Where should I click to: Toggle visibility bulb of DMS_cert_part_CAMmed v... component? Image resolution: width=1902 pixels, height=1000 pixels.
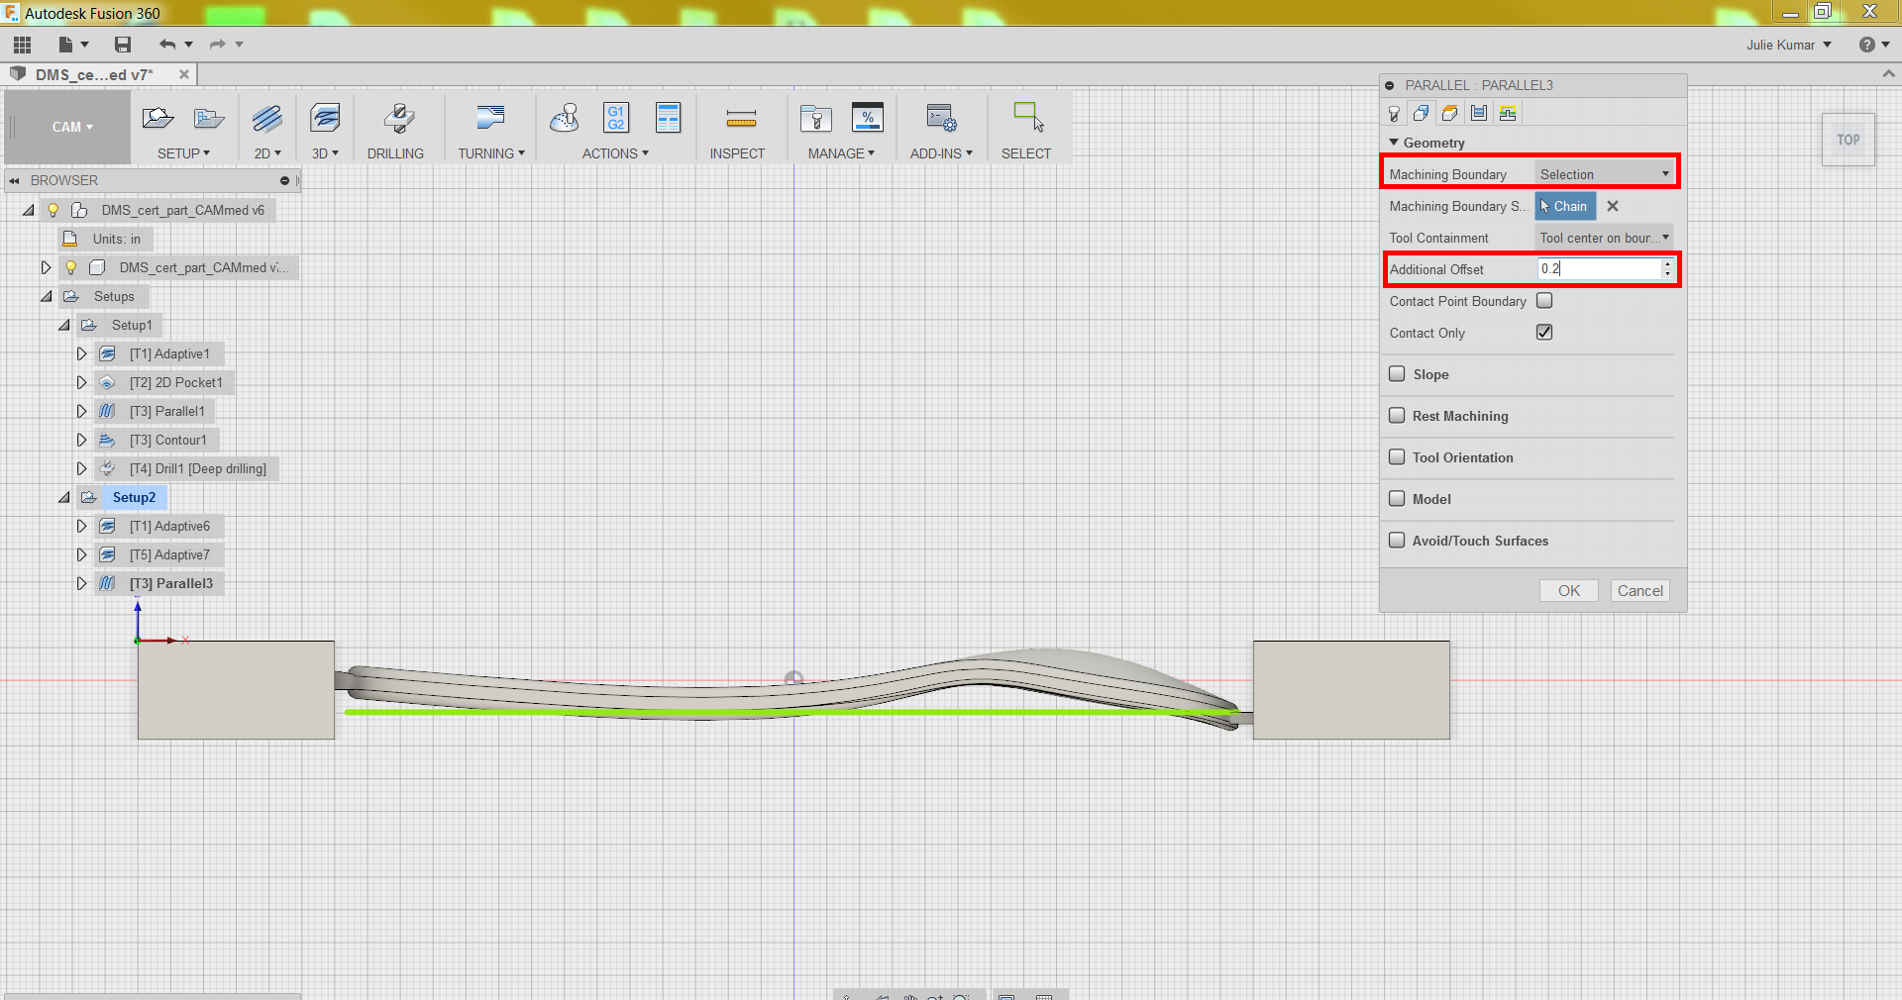(x=71, y=267)
